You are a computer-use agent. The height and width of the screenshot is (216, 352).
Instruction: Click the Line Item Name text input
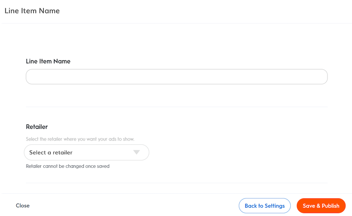(176, 77)
